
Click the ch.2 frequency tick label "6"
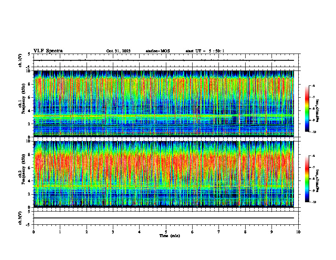coord(29,168)
